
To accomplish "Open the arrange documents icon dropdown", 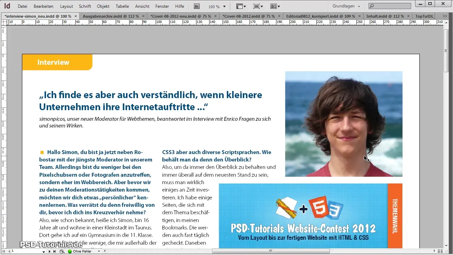I will pos(275,6).
